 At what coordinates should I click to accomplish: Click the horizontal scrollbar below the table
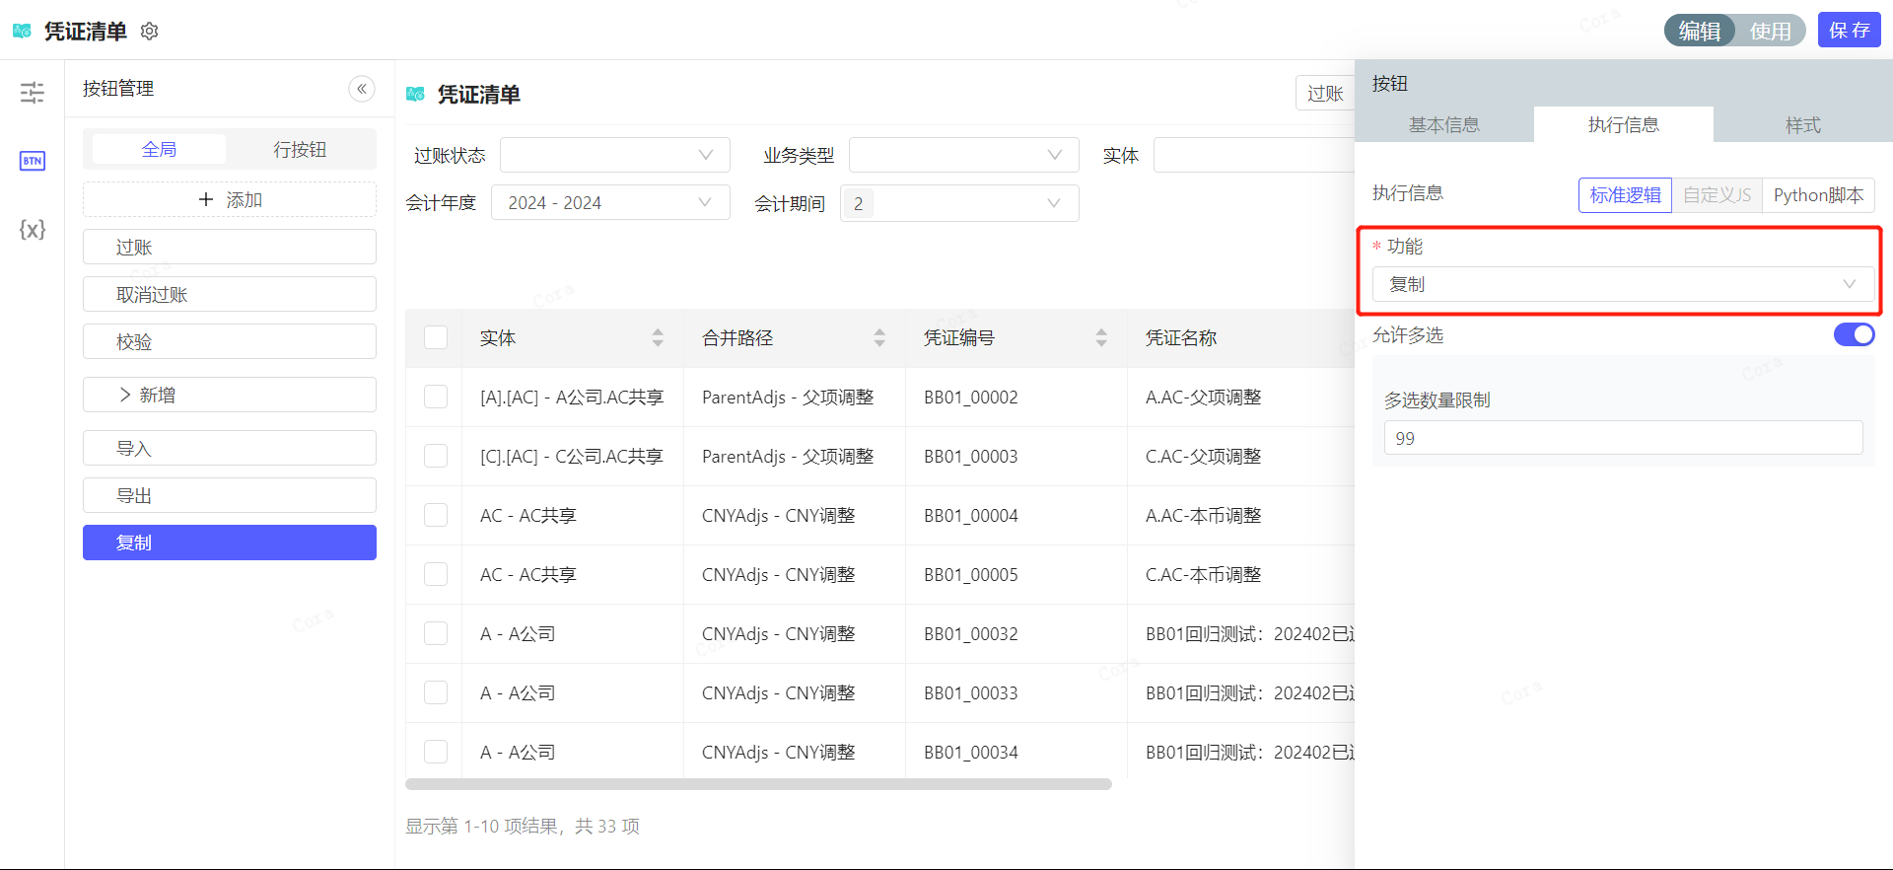click(x=758, y=785)
